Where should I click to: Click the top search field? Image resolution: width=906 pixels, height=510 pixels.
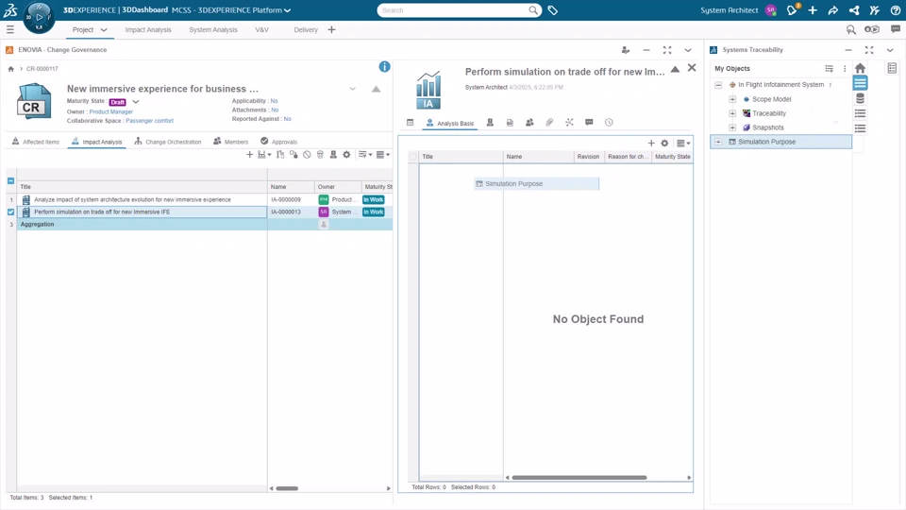[454, 10]
